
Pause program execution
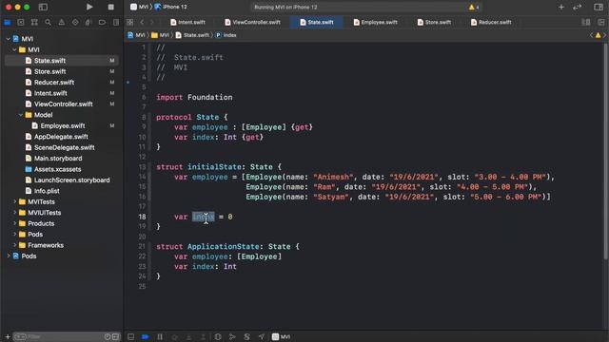(x=160, y=336)
